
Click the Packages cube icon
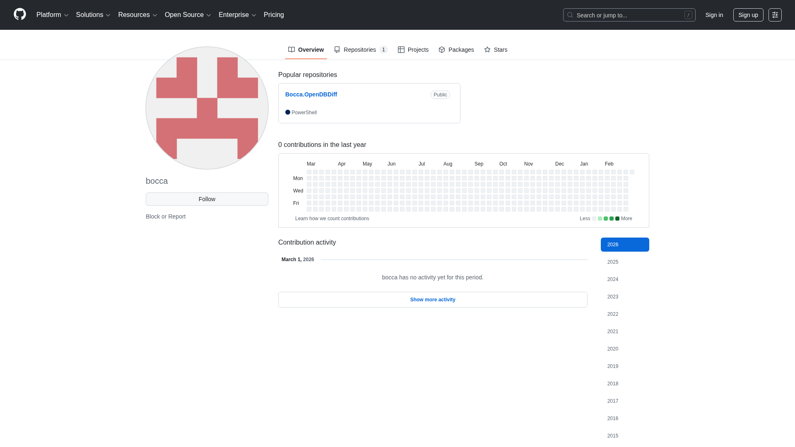click(x=442, y=50)
